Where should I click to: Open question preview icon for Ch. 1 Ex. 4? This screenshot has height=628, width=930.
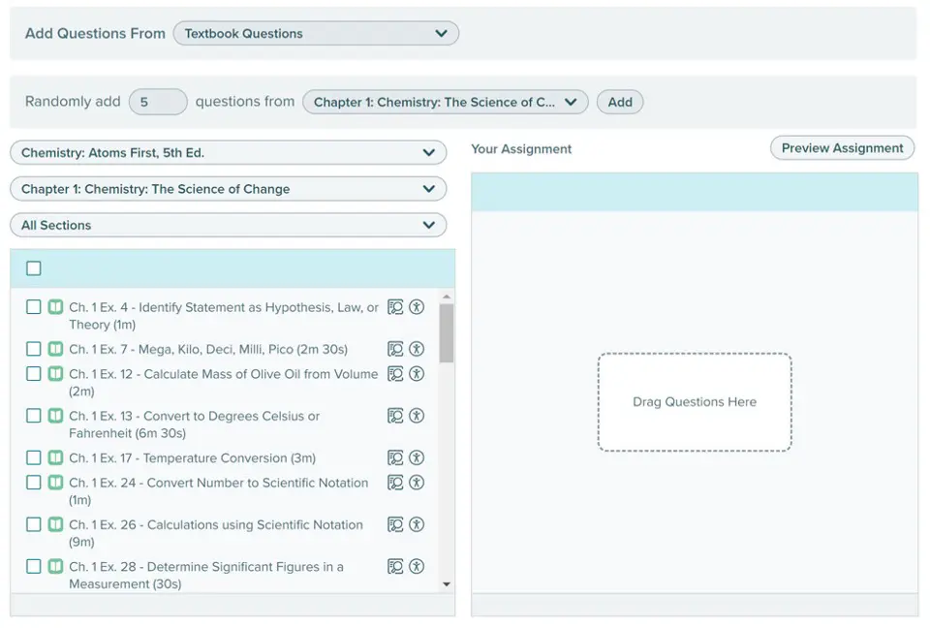395,307
